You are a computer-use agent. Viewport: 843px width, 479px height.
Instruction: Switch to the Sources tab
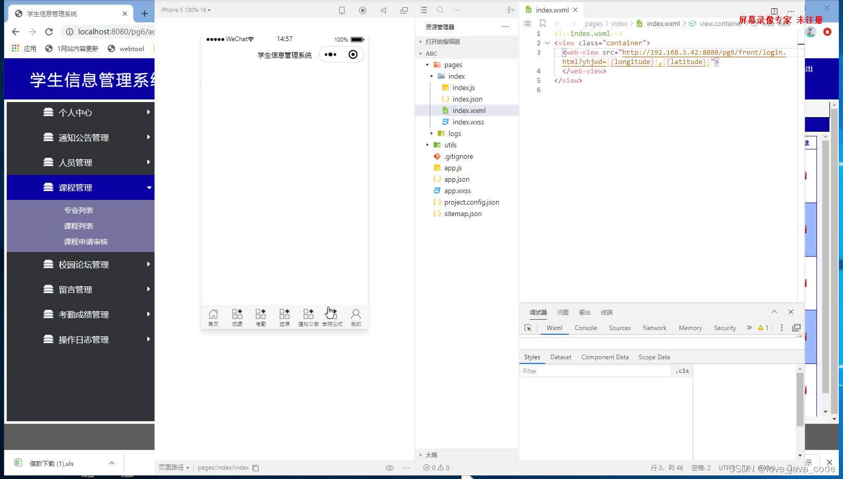tap(620, 328)
